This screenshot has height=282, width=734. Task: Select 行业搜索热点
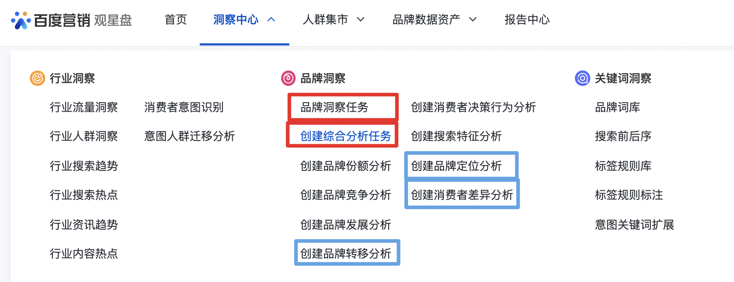coord(84,195)
